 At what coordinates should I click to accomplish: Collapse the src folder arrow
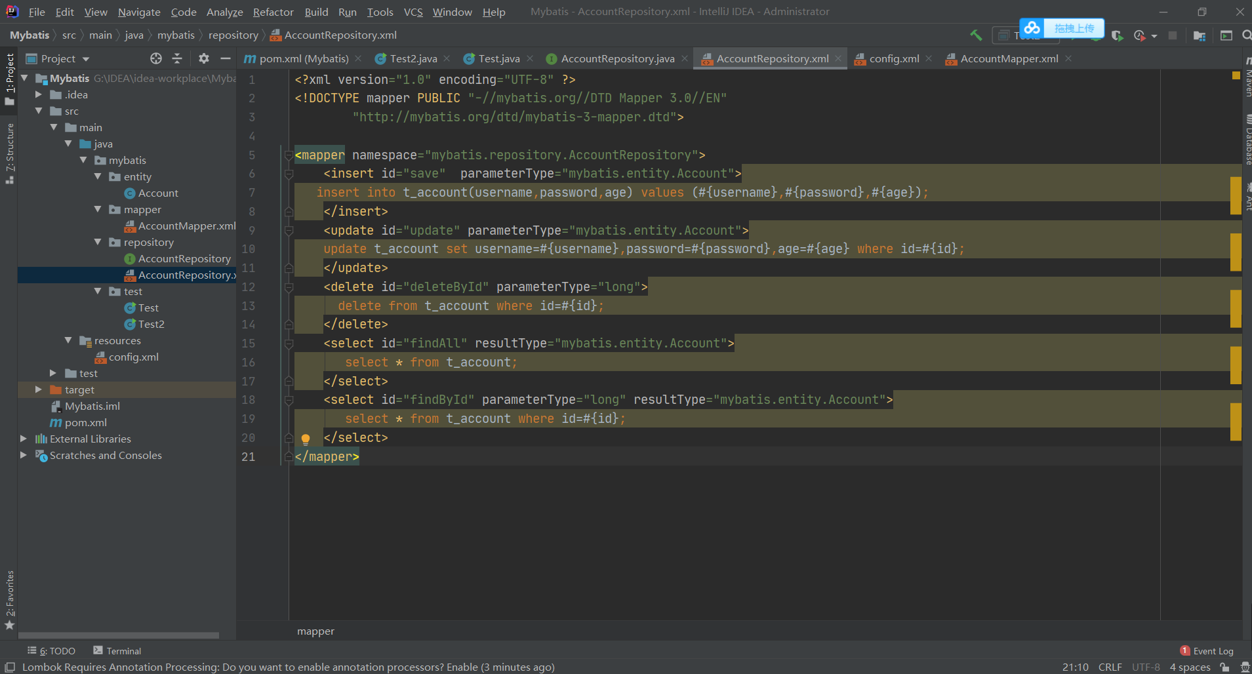tap(39, 111)
